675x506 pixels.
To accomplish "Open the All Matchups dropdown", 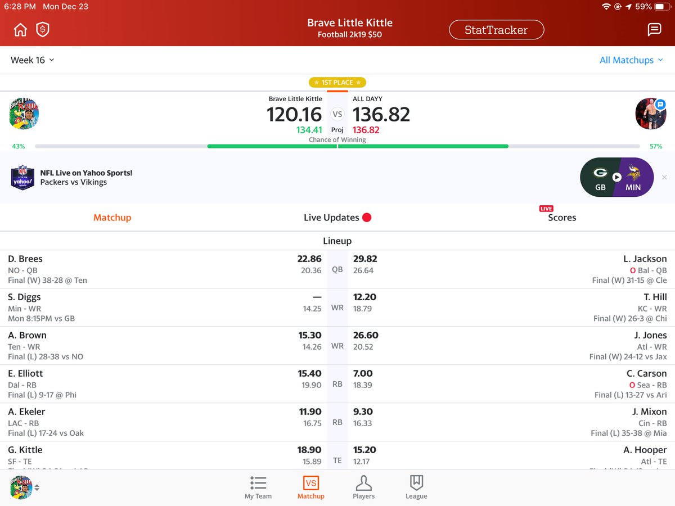I will click(x=631, y=60).
